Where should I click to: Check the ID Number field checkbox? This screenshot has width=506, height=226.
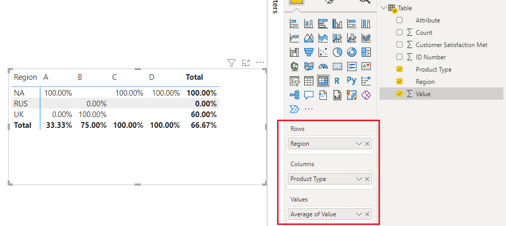point(399,57)
